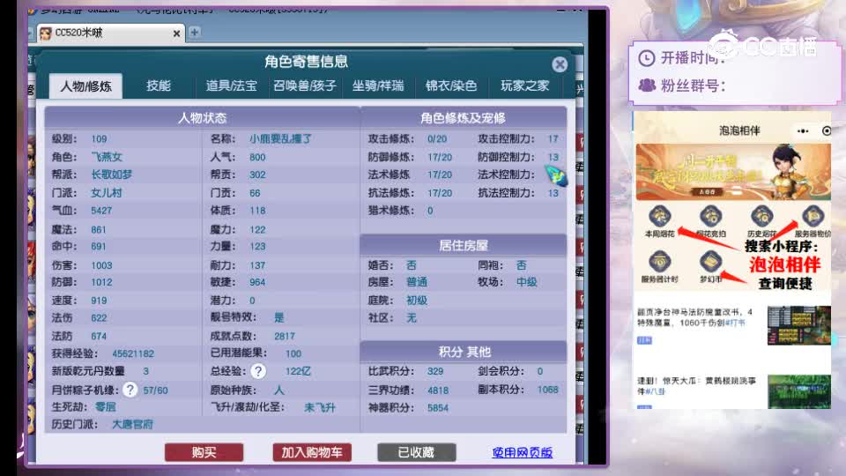Click the 已收藏 button
The height and width of the screenshot is (476, 846).
(x=417, y=452)
